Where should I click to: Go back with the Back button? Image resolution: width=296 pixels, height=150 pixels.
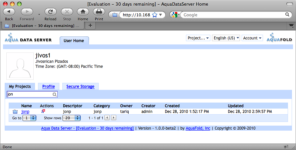(x=9, y=12)
